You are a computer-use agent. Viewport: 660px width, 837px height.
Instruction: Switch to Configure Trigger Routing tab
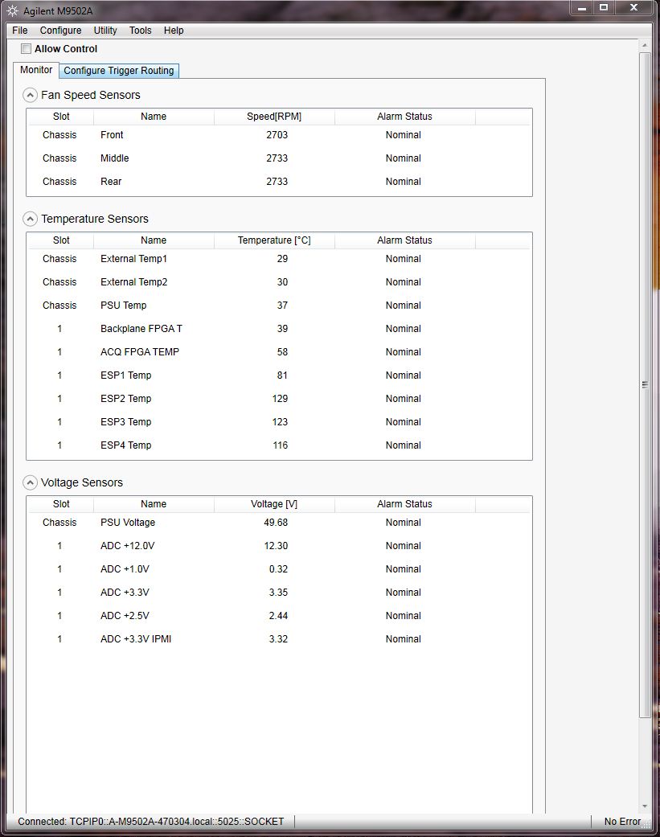pyautogui.click(x=119, y=71)
